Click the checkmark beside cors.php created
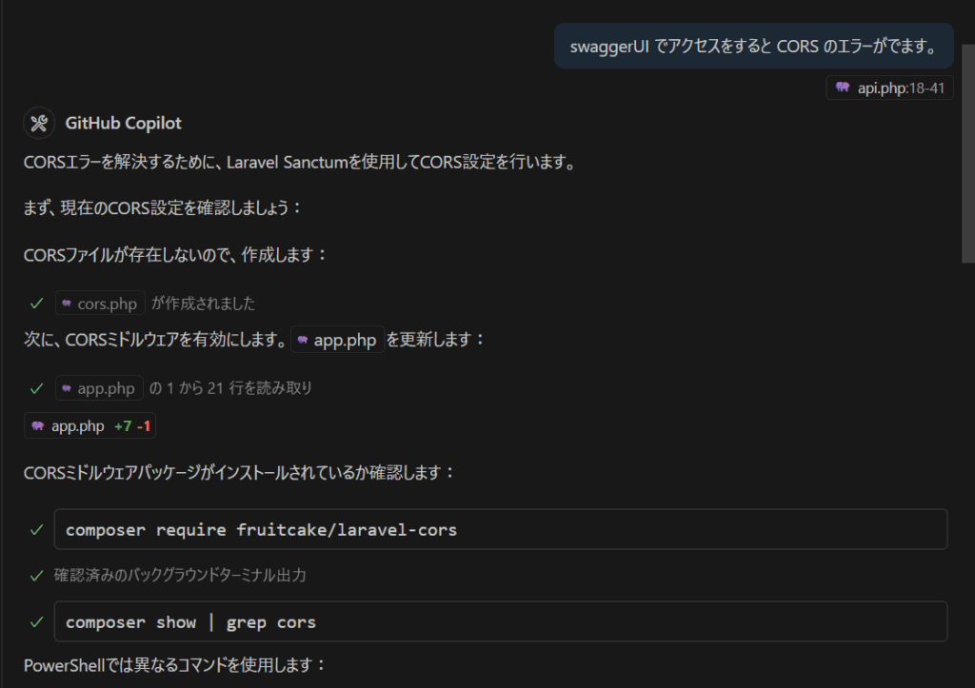This screenshot has width=975, height=688. (x=36, y=304)
